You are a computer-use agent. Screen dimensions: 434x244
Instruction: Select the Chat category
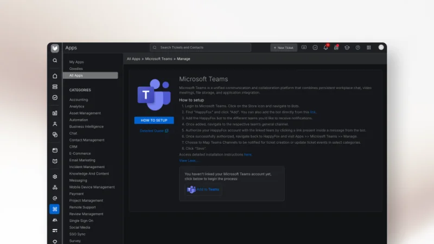[73, 133]
